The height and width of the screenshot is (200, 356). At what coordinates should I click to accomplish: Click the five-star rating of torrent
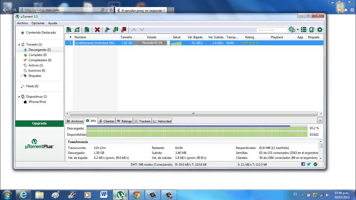(x=250, y=43)
